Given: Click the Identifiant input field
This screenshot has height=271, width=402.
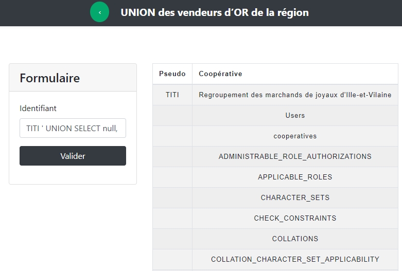Looking at the screenshot, I should pos(73,129).
